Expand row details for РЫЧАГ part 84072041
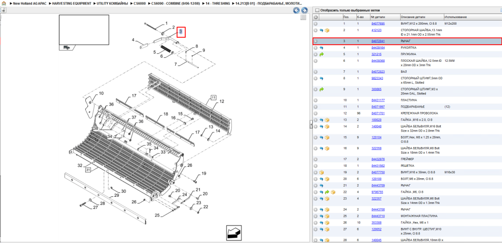Image resolution: width=502 pixels, height=243 pixels. [316, 41]
